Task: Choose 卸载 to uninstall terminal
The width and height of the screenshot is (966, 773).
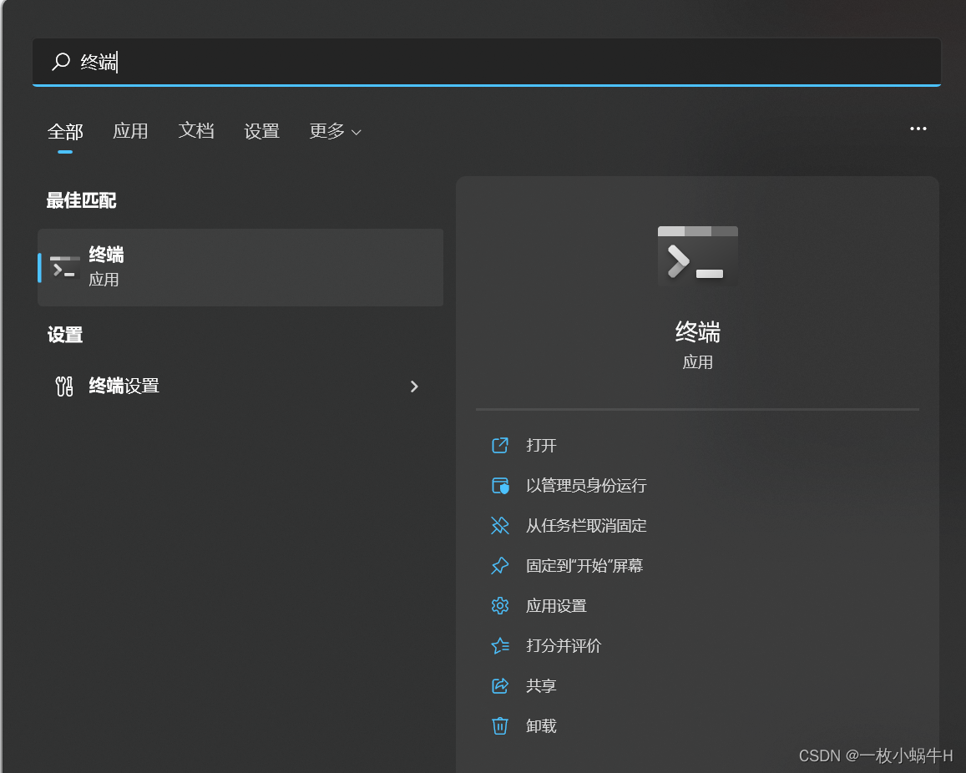Action: point(542,725)
